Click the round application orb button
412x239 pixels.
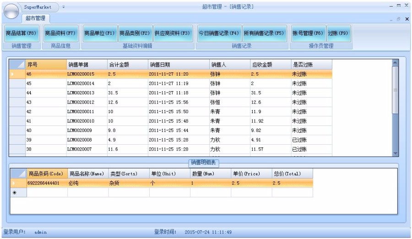coord(11,11)
